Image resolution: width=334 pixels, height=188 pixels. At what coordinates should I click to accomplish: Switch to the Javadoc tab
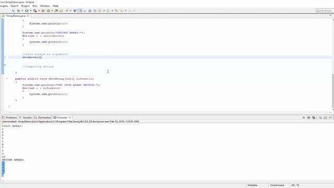click(x=26, y=118)
